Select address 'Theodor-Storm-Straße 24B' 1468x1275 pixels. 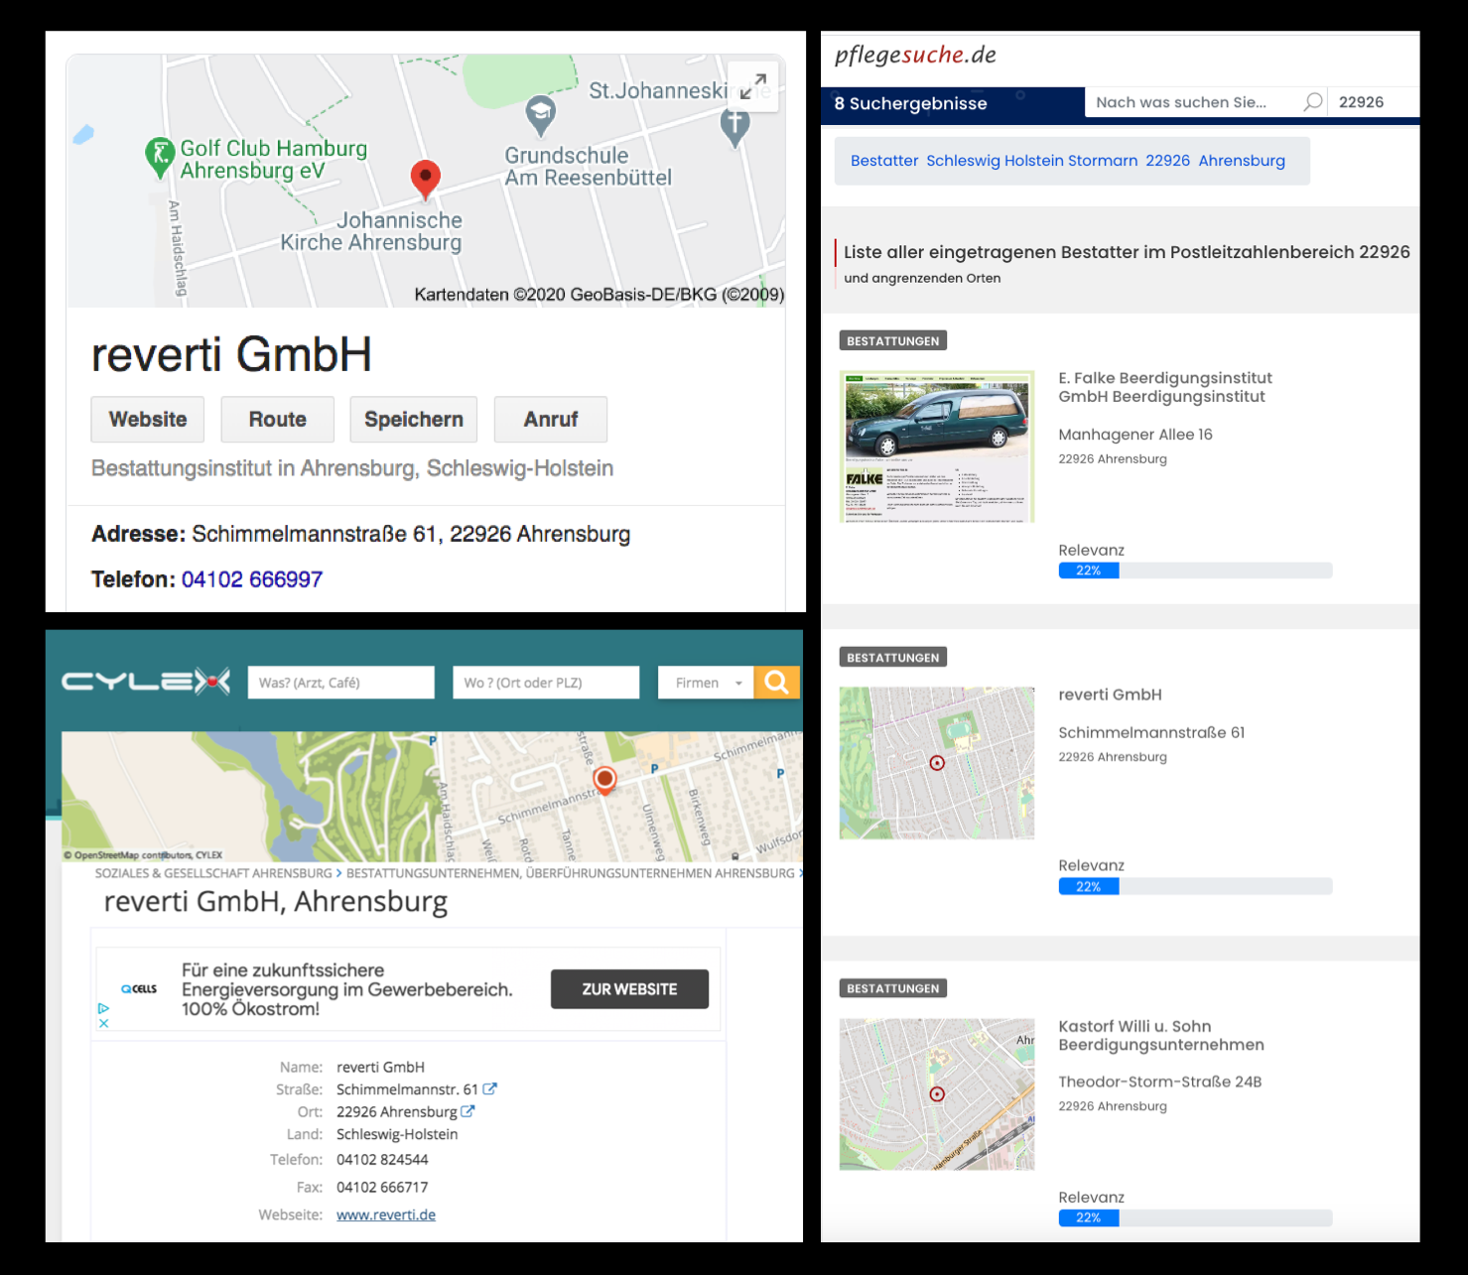click(1160, 1082)
